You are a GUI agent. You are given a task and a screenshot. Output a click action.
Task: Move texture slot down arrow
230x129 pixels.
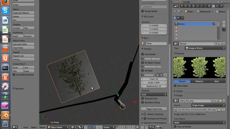pyautogui.click(x=224, y=26)
